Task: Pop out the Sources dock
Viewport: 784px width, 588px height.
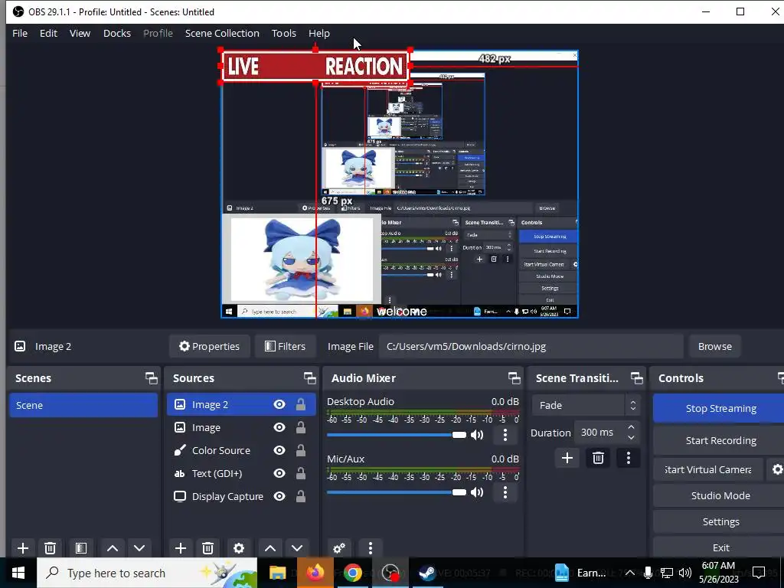Action: tap(309, 378)
